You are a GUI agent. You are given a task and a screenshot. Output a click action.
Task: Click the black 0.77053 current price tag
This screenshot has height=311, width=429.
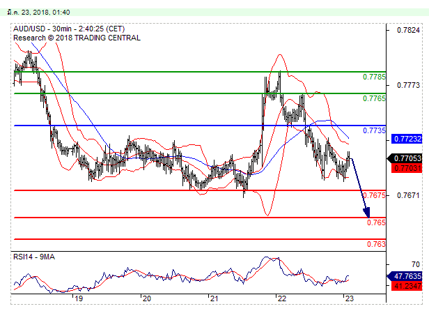[405, 158]
